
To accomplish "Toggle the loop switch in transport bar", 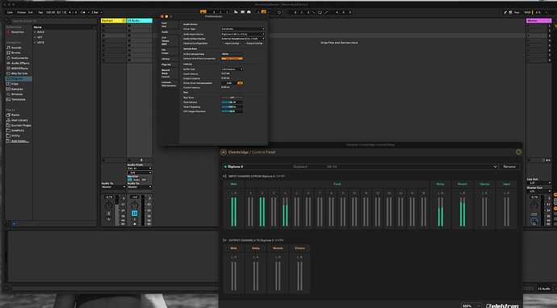I will (x=320, y=12).
